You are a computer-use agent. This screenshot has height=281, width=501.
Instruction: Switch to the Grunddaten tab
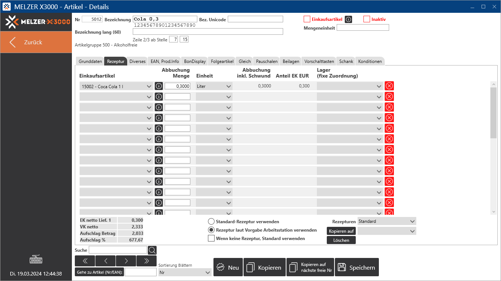tap(90, 61)
